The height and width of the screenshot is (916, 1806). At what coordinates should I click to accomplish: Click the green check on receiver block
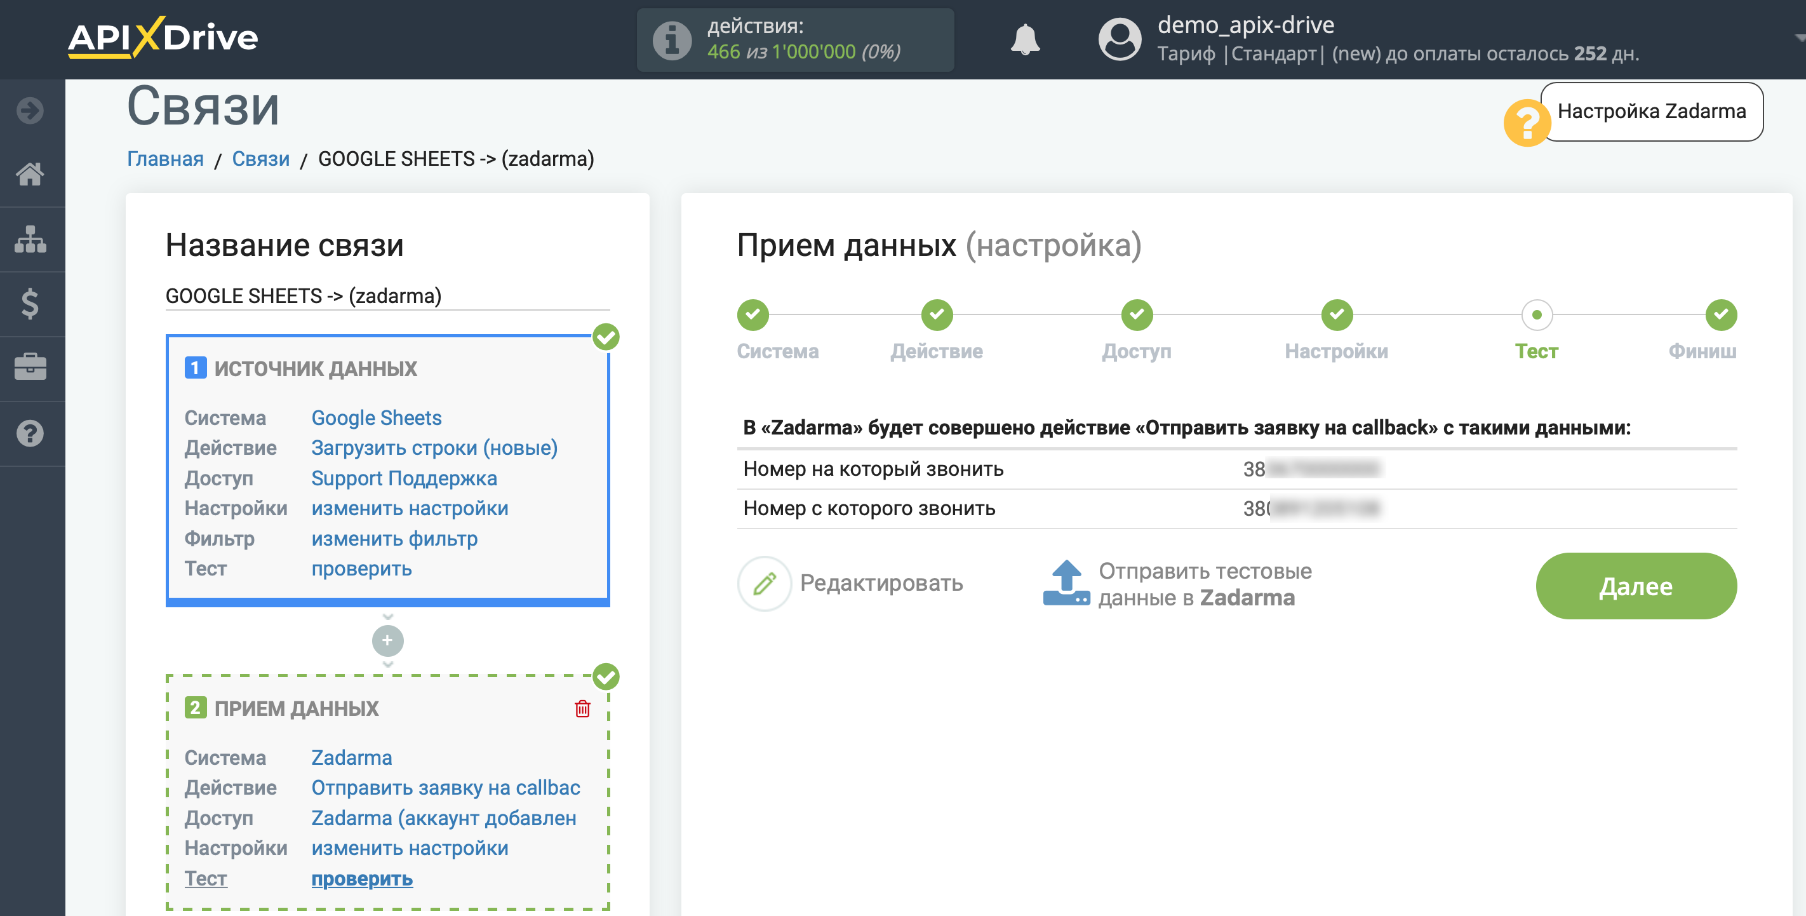(x=606, y=677)
